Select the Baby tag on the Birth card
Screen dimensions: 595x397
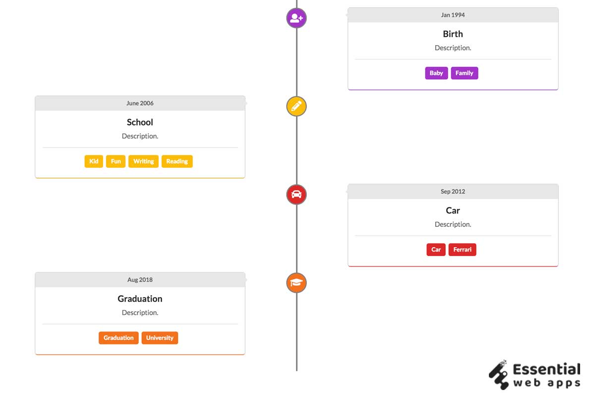[x=436, y=73]
